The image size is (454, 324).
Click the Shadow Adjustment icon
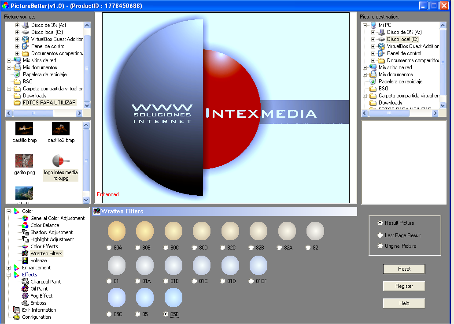25,232
